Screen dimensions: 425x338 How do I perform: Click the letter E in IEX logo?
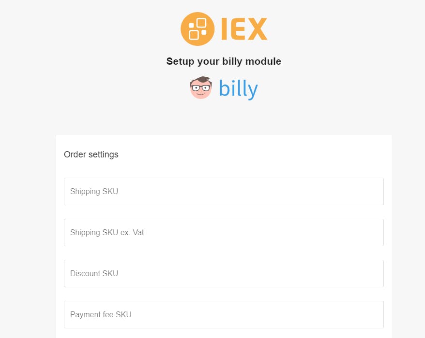coord(238,29)
